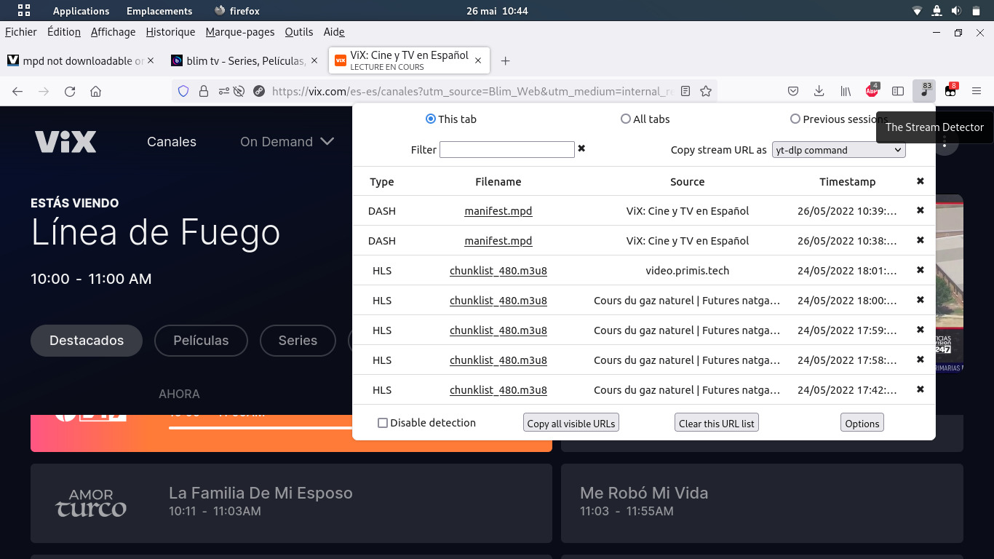The image size is (994, 559).
Task: Bookmark this page with the star
Action: [x=706, y=91]
